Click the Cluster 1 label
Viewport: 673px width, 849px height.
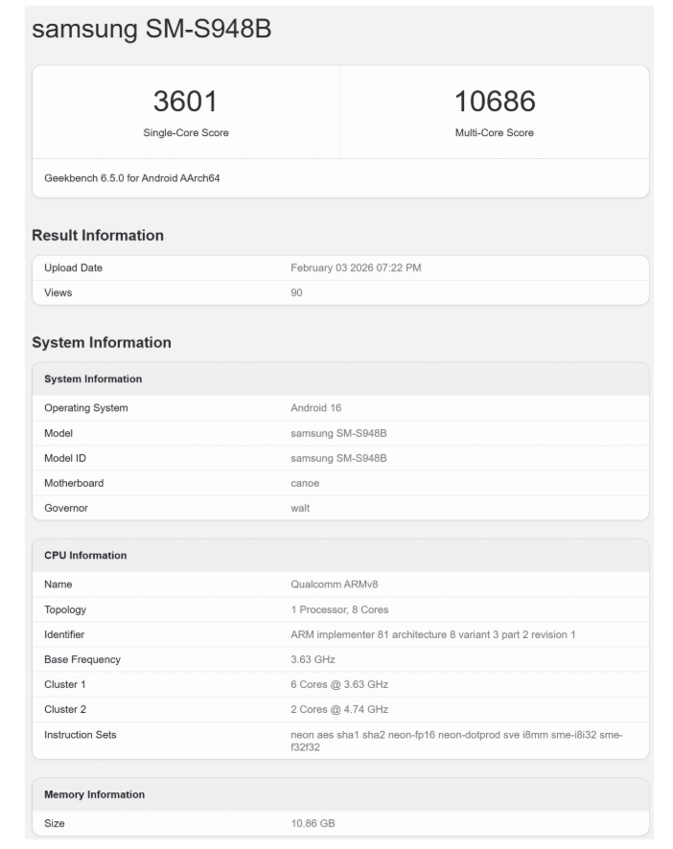65,684
